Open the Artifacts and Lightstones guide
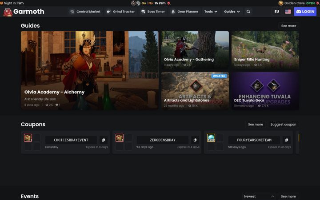The image size is (320, 200). pyautogui.click(x=195, y=91)
